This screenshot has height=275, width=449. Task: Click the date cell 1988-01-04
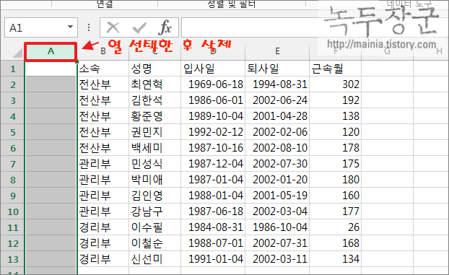tap(213, 196)
